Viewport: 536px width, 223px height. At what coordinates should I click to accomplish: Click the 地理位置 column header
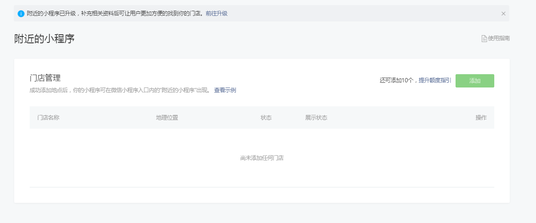coord(167,118)
